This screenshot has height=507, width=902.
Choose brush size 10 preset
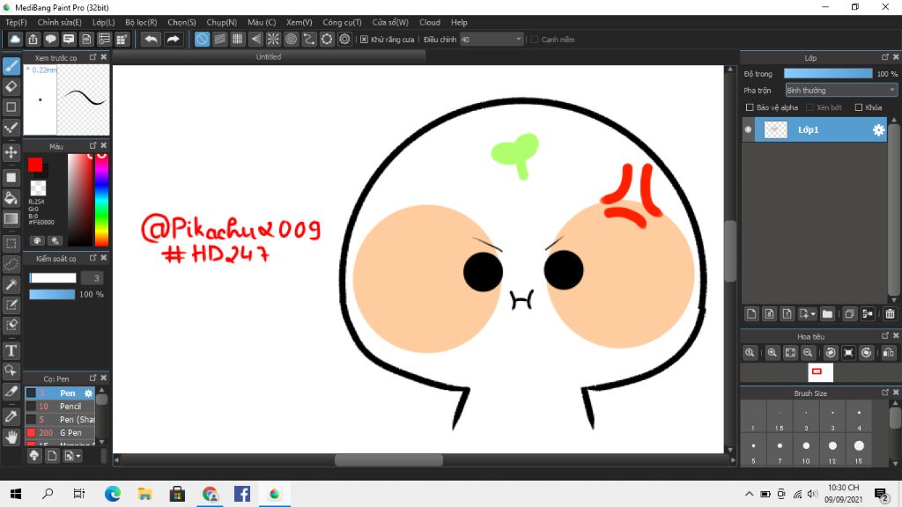[806, 450]
